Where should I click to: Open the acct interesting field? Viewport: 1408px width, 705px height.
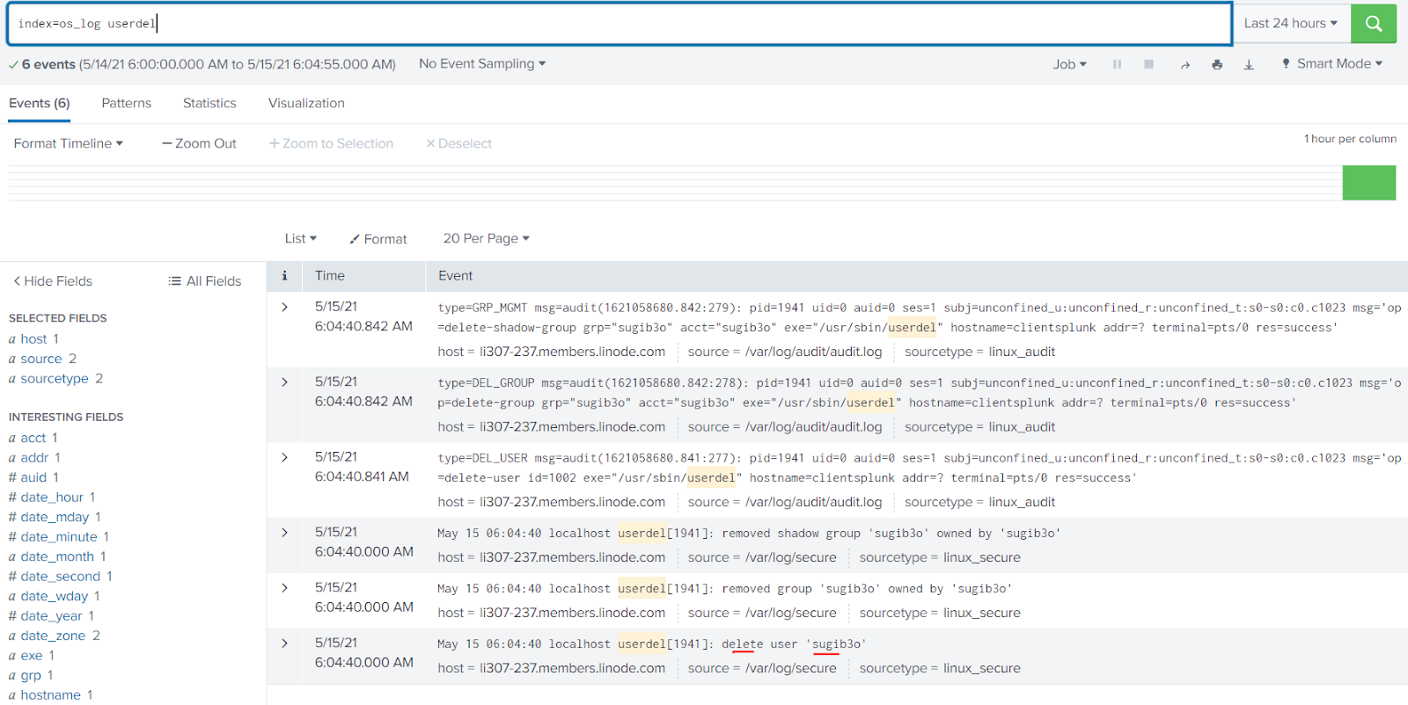click(33, 438)
